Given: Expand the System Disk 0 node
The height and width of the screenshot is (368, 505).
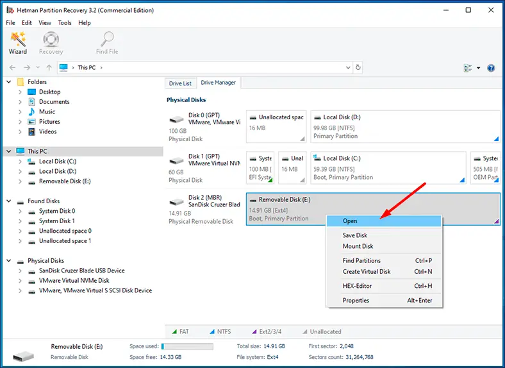Looking at the screenshot, I should click(x=20, y=211).
